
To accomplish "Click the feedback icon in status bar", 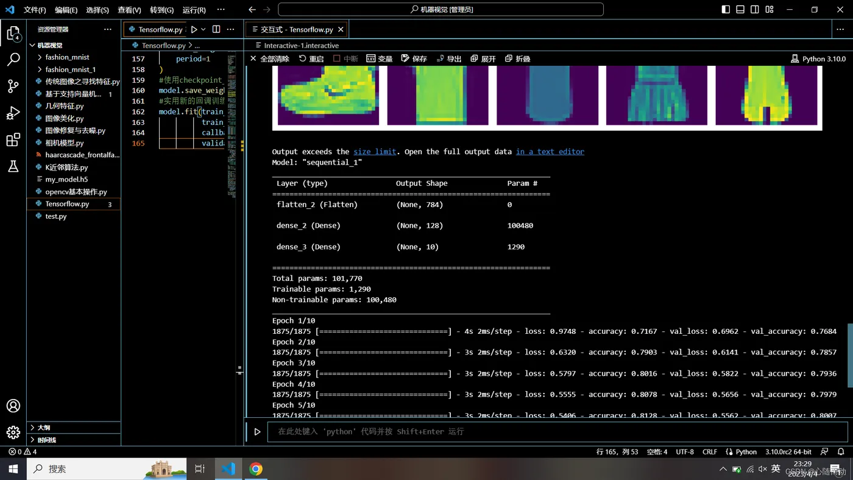I will (x=824, y=451).
